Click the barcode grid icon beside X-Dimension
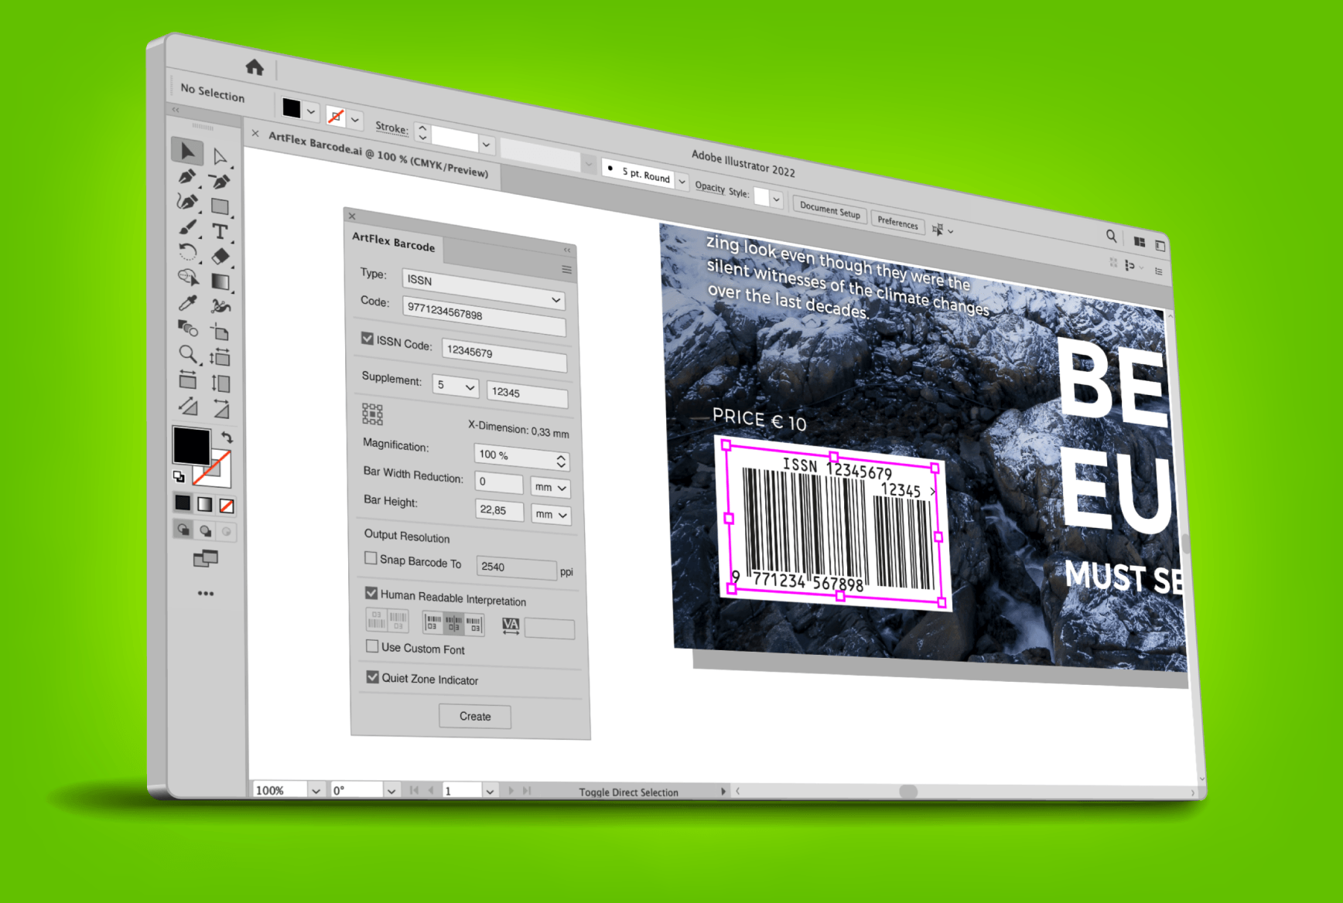 pos(372,414)
